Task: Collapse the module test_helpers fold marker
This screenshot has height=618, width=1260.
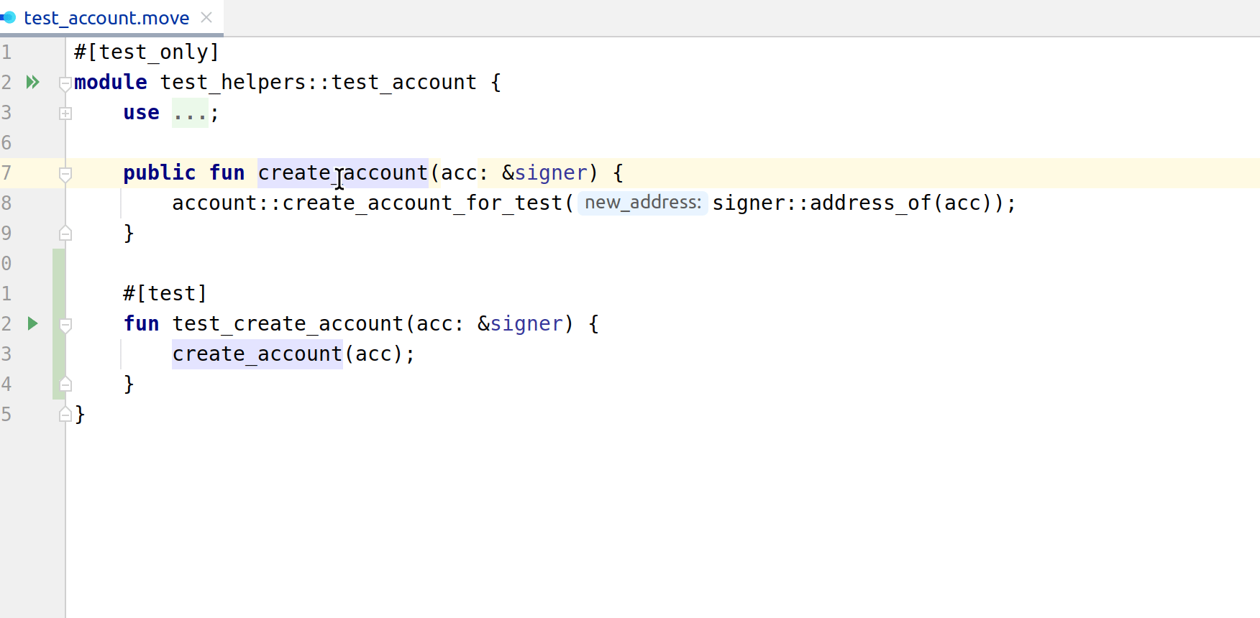Action: tap(65, 83)
